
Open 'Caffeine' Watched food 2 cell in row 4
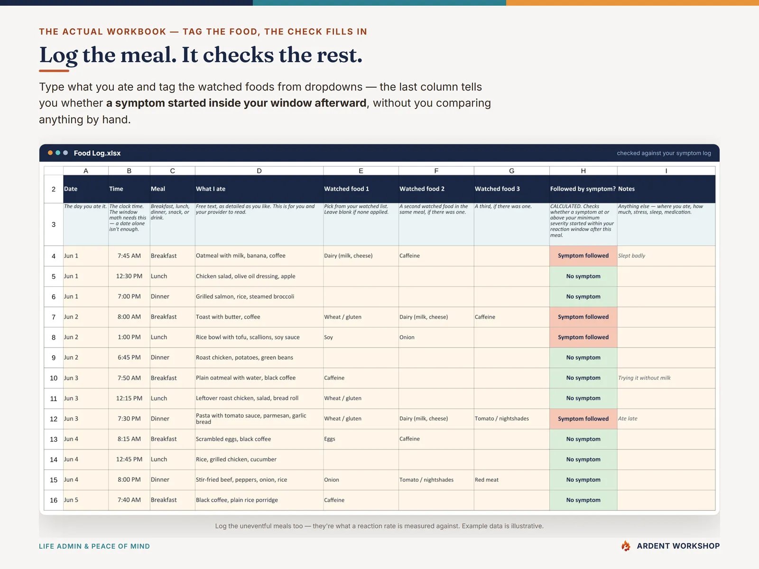pyautogui.click(x=436, y=256)
